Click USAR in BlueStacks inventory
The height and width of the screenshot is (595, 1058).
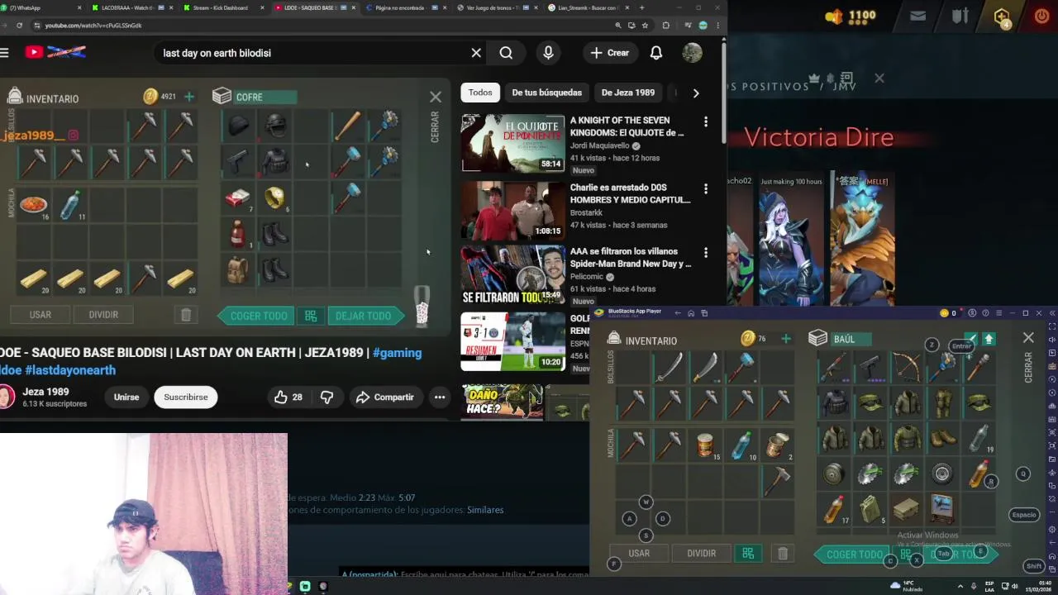coord(639,553)
